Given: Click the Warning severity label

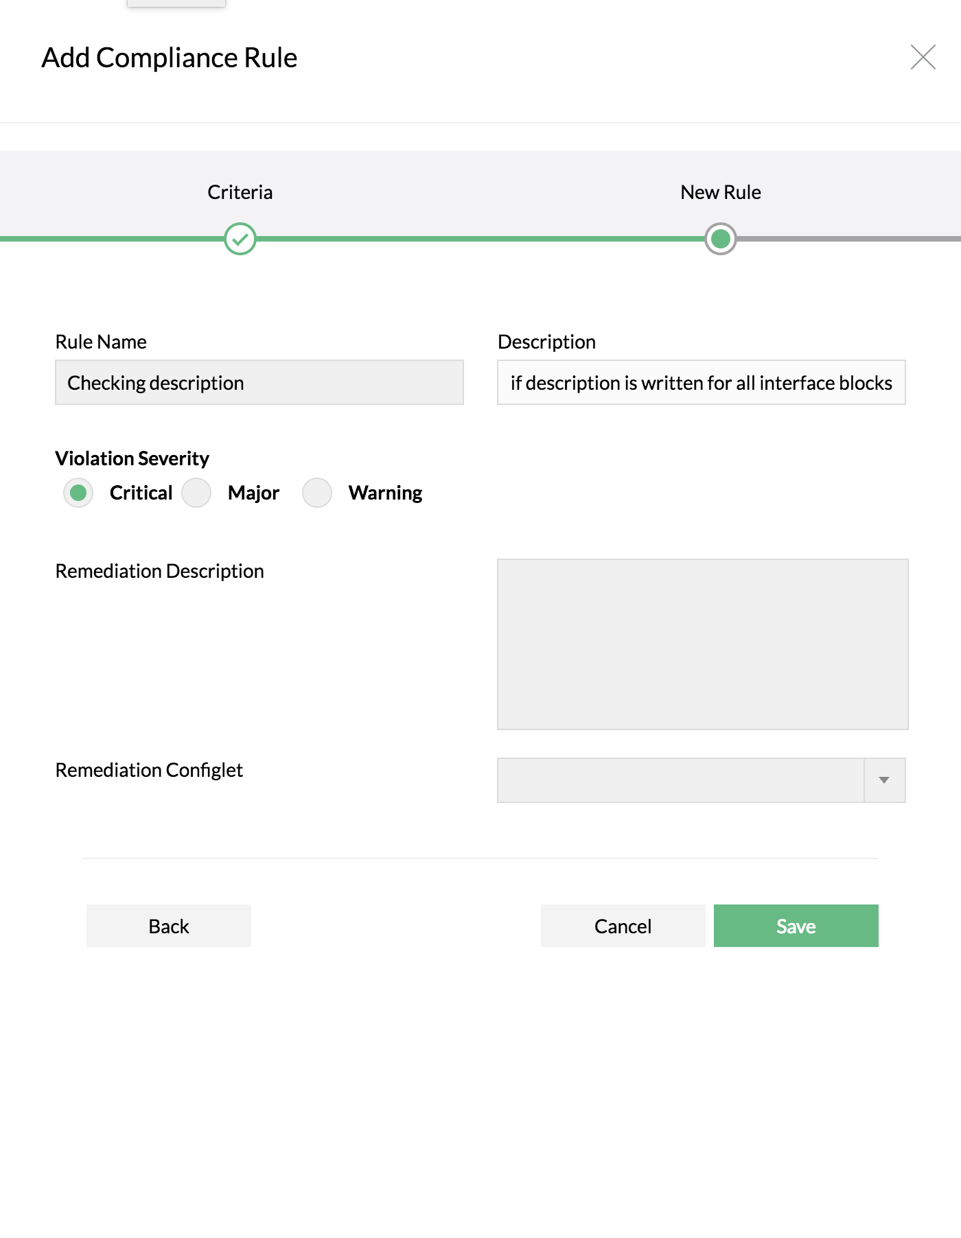Looking at the screenshot, I should 385,493.
